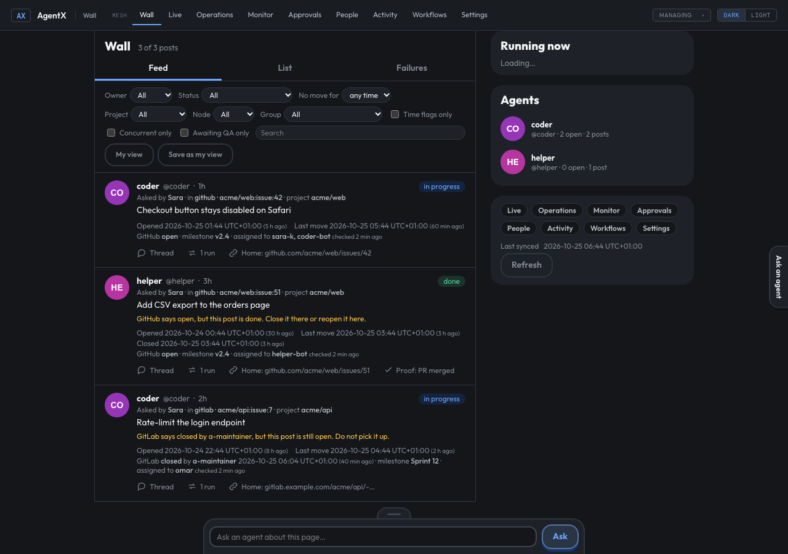Click coder avatar on Rate-limit post
Screen dimensions: 788x554
[x=117, y=405]
